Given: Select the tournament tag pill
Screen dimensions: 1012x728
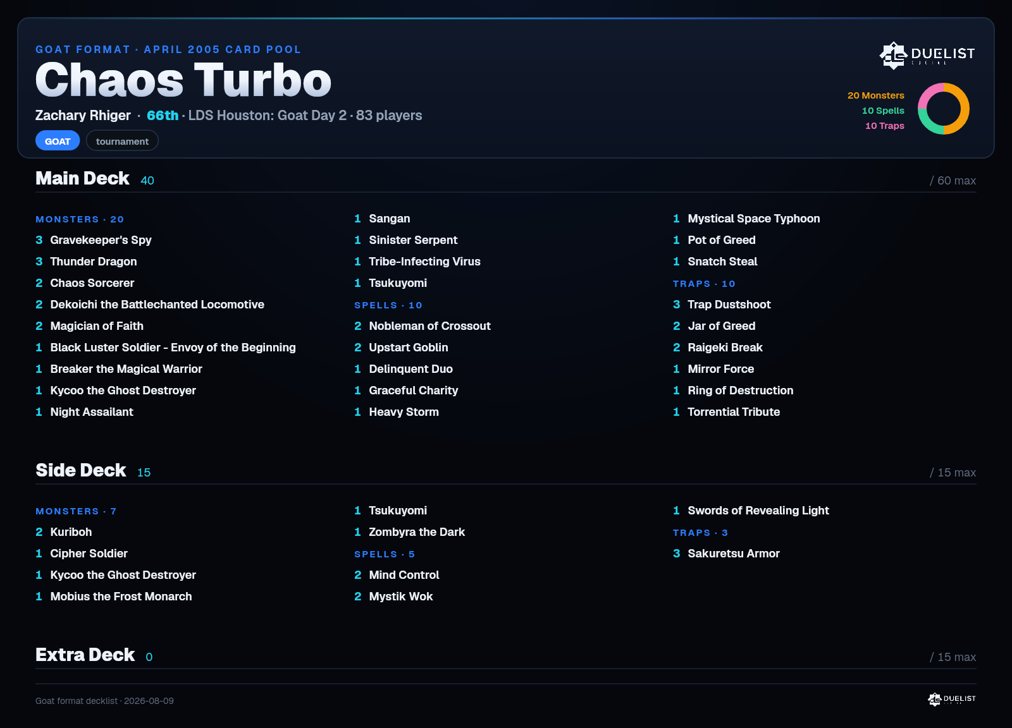Looking at the screenshot, I should pos(122,141).
